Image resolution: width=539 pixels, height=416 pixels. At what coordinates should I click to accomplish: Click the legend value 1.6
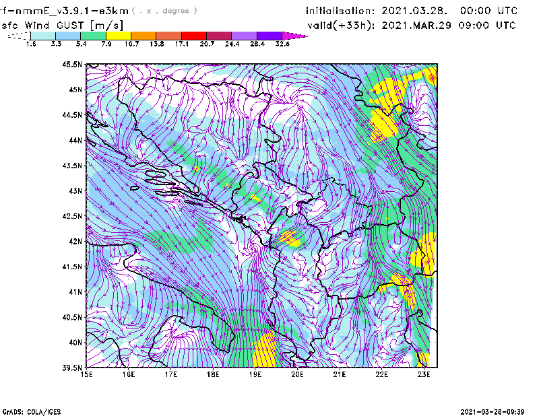coord(31,44)
